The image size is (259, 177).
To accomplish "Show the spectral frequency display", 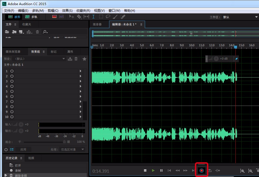I will point(54,17).
